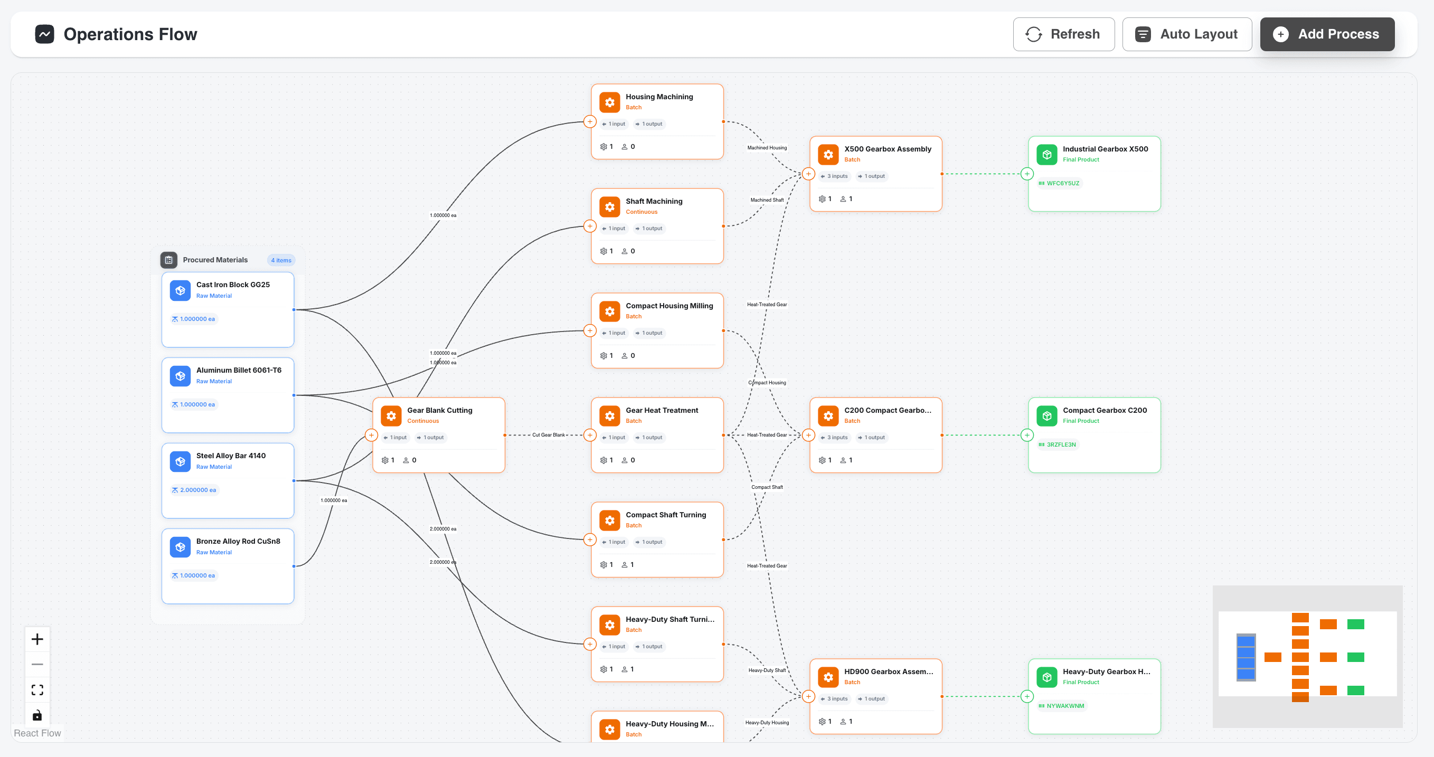Click the React Flow attribution link
Viewport: 1434px width, 757px height.
(x=37, y=733)
